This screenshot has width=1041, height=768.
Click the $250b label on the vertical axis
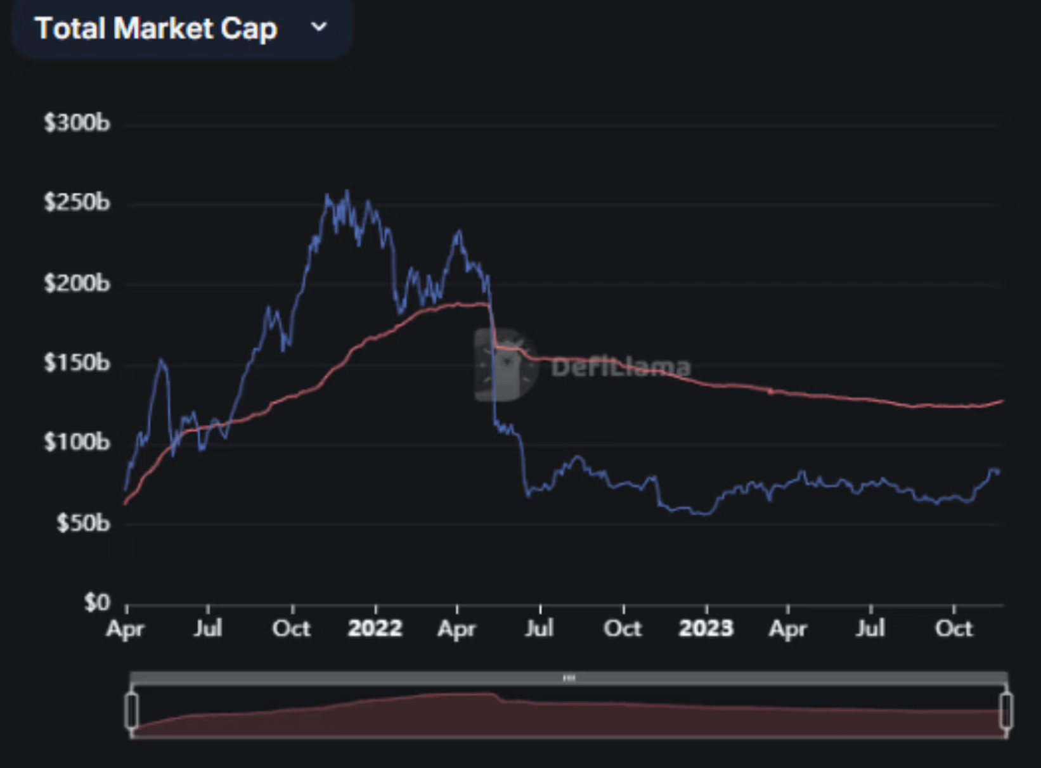pos(77,202)
